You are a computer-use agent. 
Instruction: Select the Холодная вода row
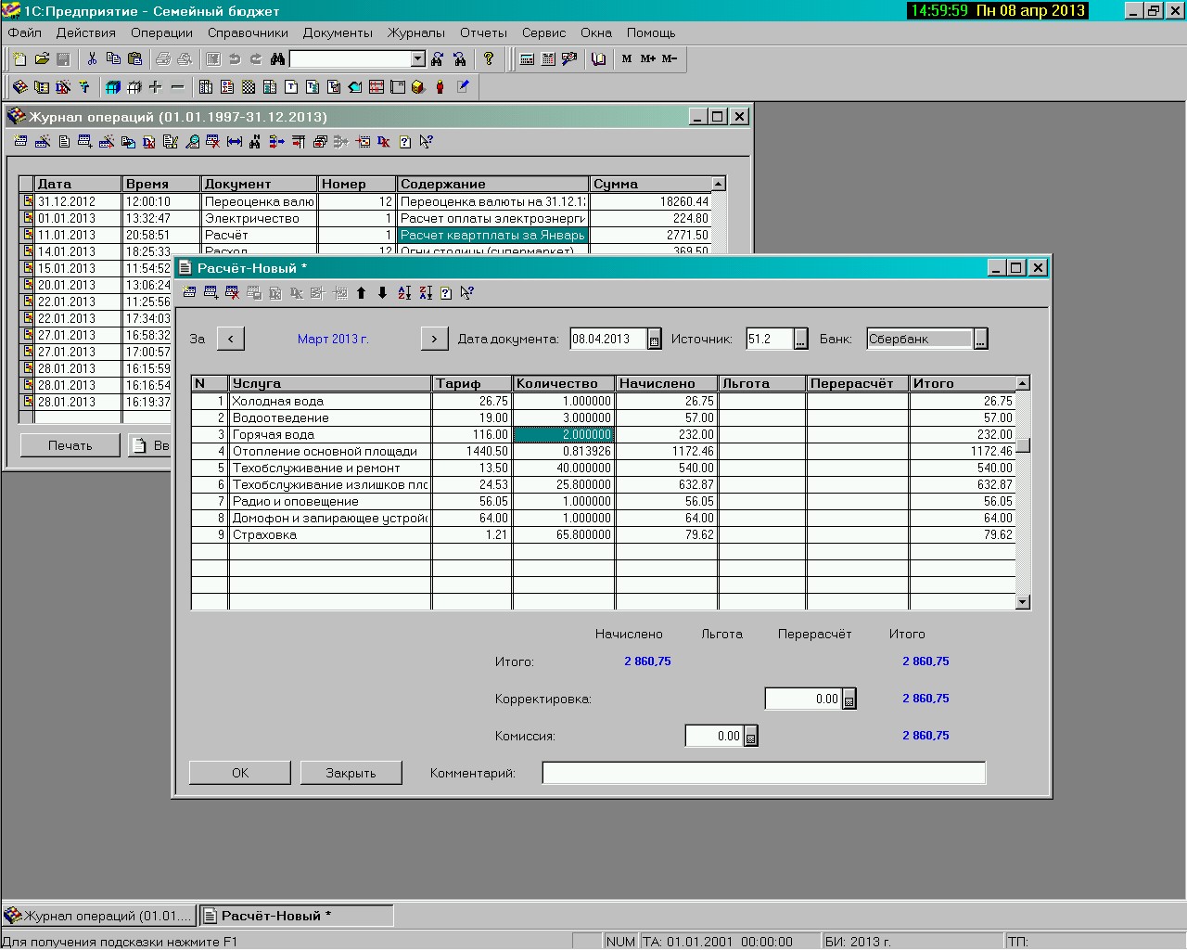[x=603, y=402]
